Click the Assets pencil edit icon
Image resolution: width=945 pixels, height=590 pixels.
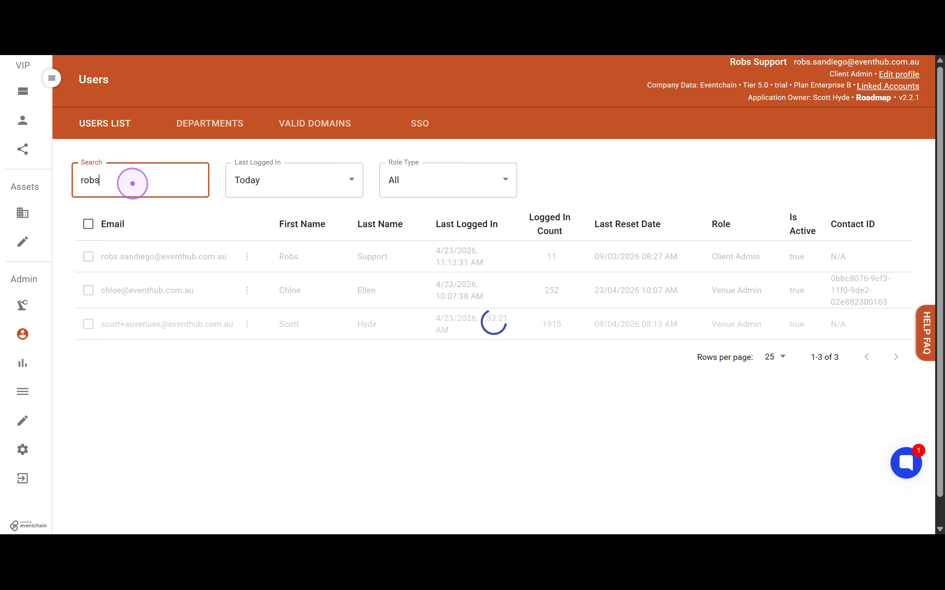click(x=23, y=242)
